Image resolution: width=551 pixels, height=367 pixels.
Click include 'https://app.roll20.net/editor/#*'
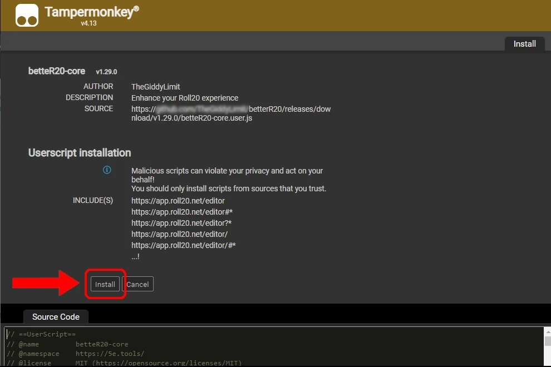[184, 245]
